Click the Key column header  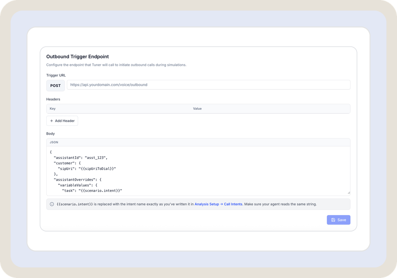tap(53, 109)
